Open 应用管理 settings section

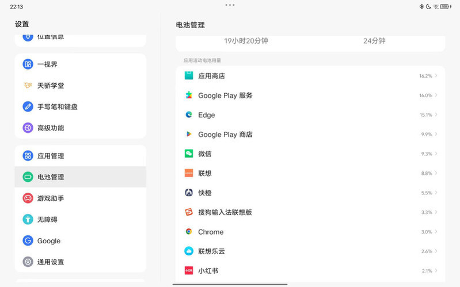coord(81,156)
